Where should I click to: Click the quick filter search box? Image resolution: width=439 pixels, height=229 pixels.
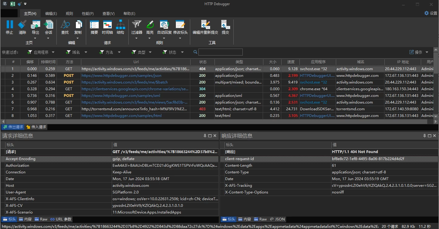tap(220, 52)
